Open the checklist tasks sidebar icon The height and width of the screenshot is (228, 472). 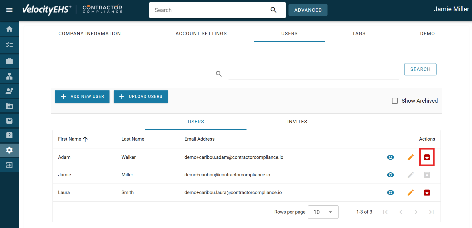[x=9, y=45]
